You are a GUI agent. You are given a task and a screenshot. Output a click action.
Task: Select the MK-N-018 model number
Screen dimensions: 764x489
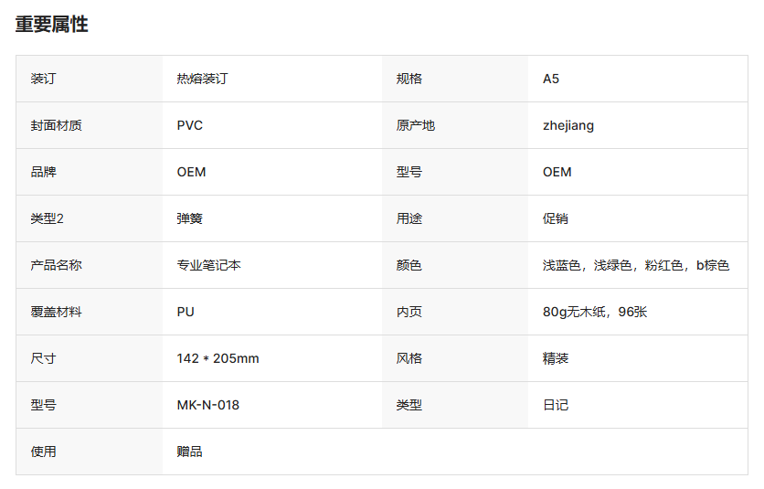click(208, 405)
